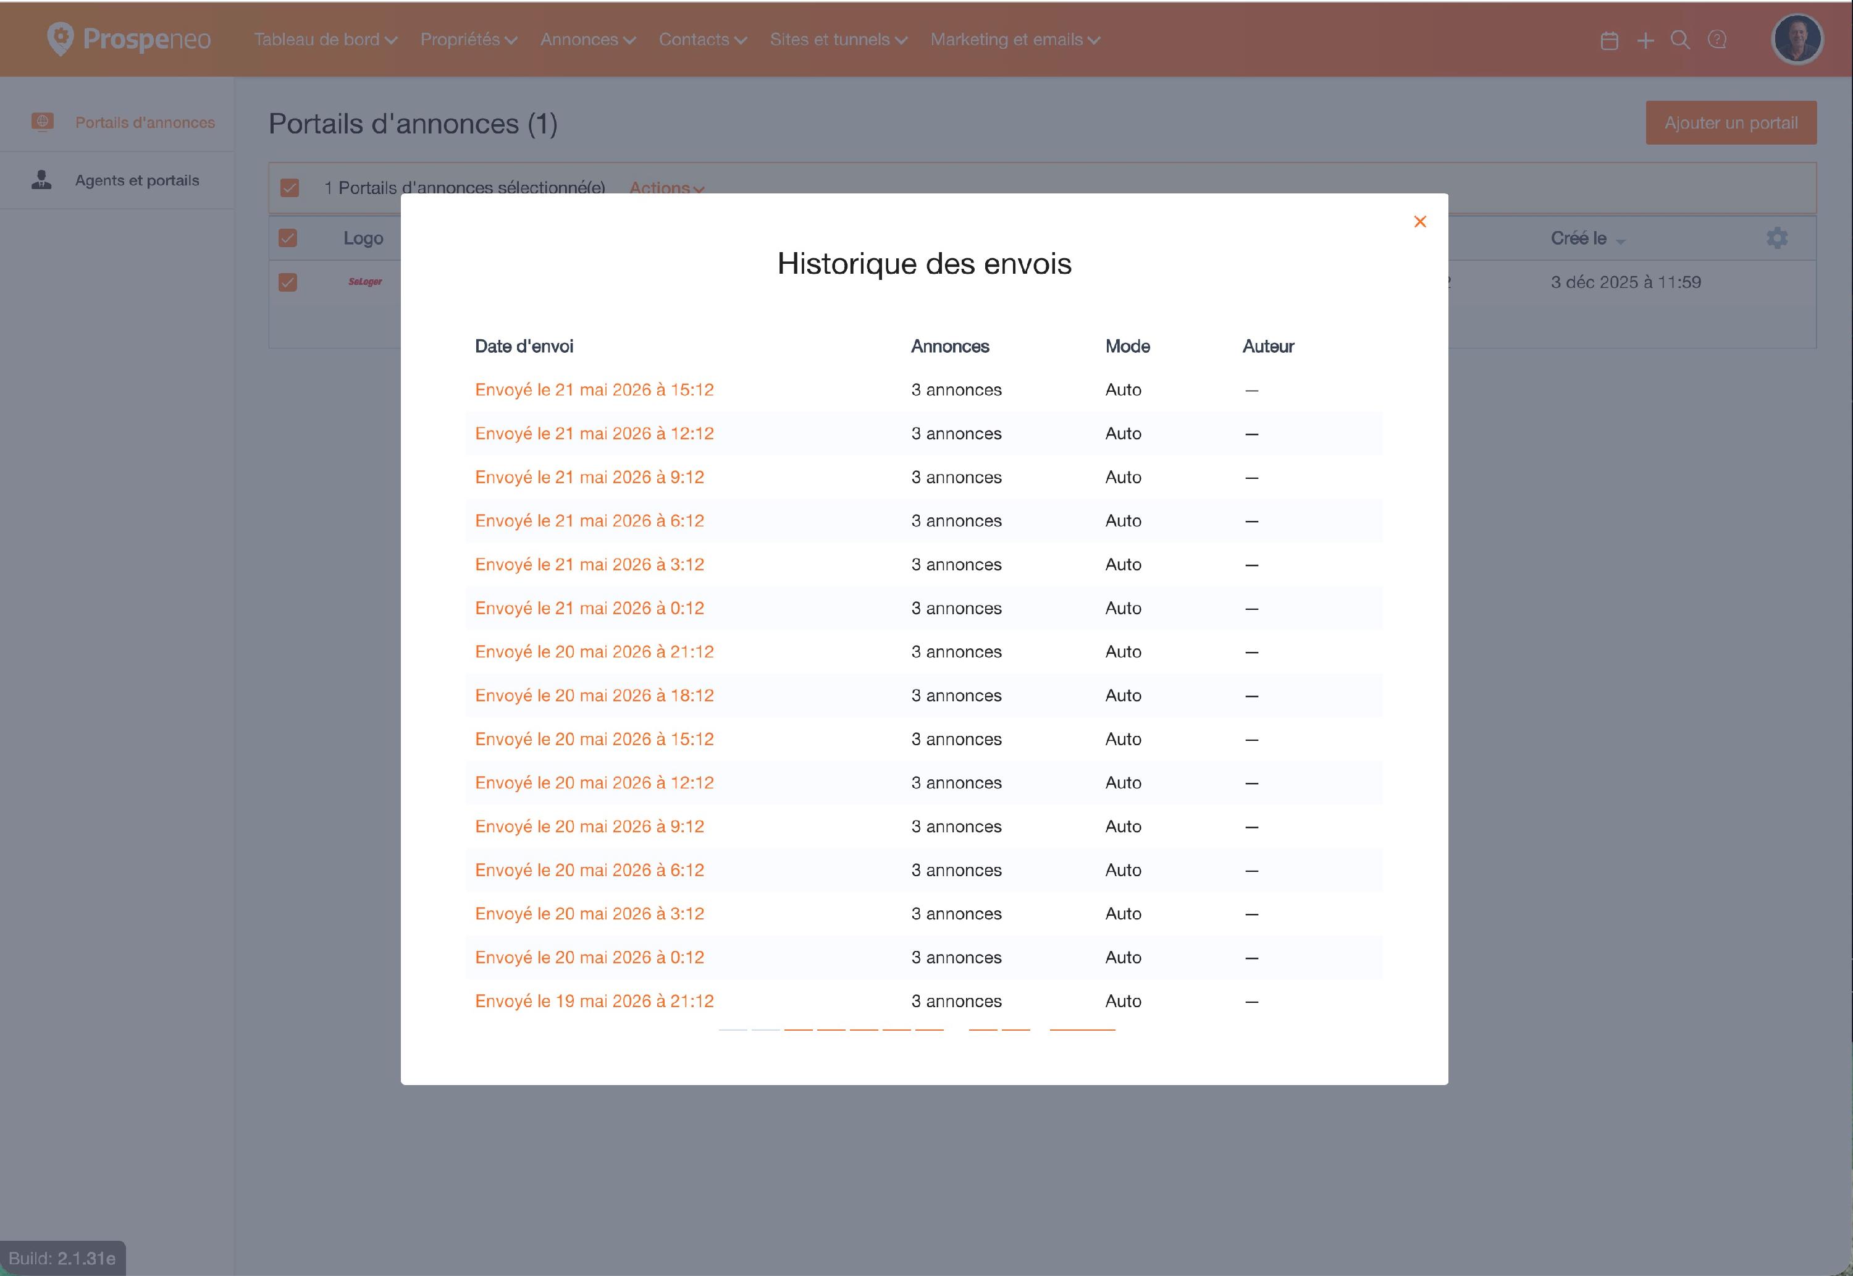The width and height of the screenshot is (1853, 1276).
Task: Open the Sites et tunnels dropdown
Action: (x=838, y=39)
